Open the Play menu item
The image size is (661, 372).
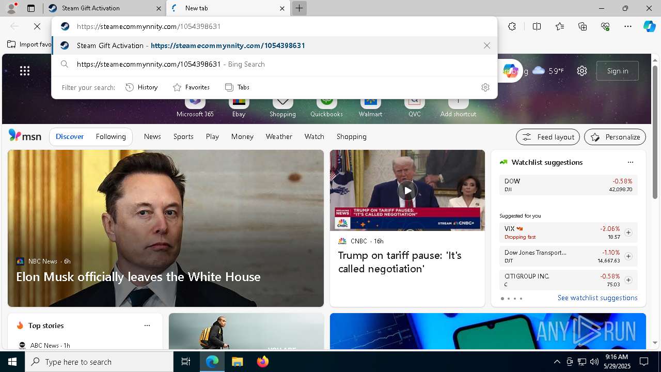(212, 136)
